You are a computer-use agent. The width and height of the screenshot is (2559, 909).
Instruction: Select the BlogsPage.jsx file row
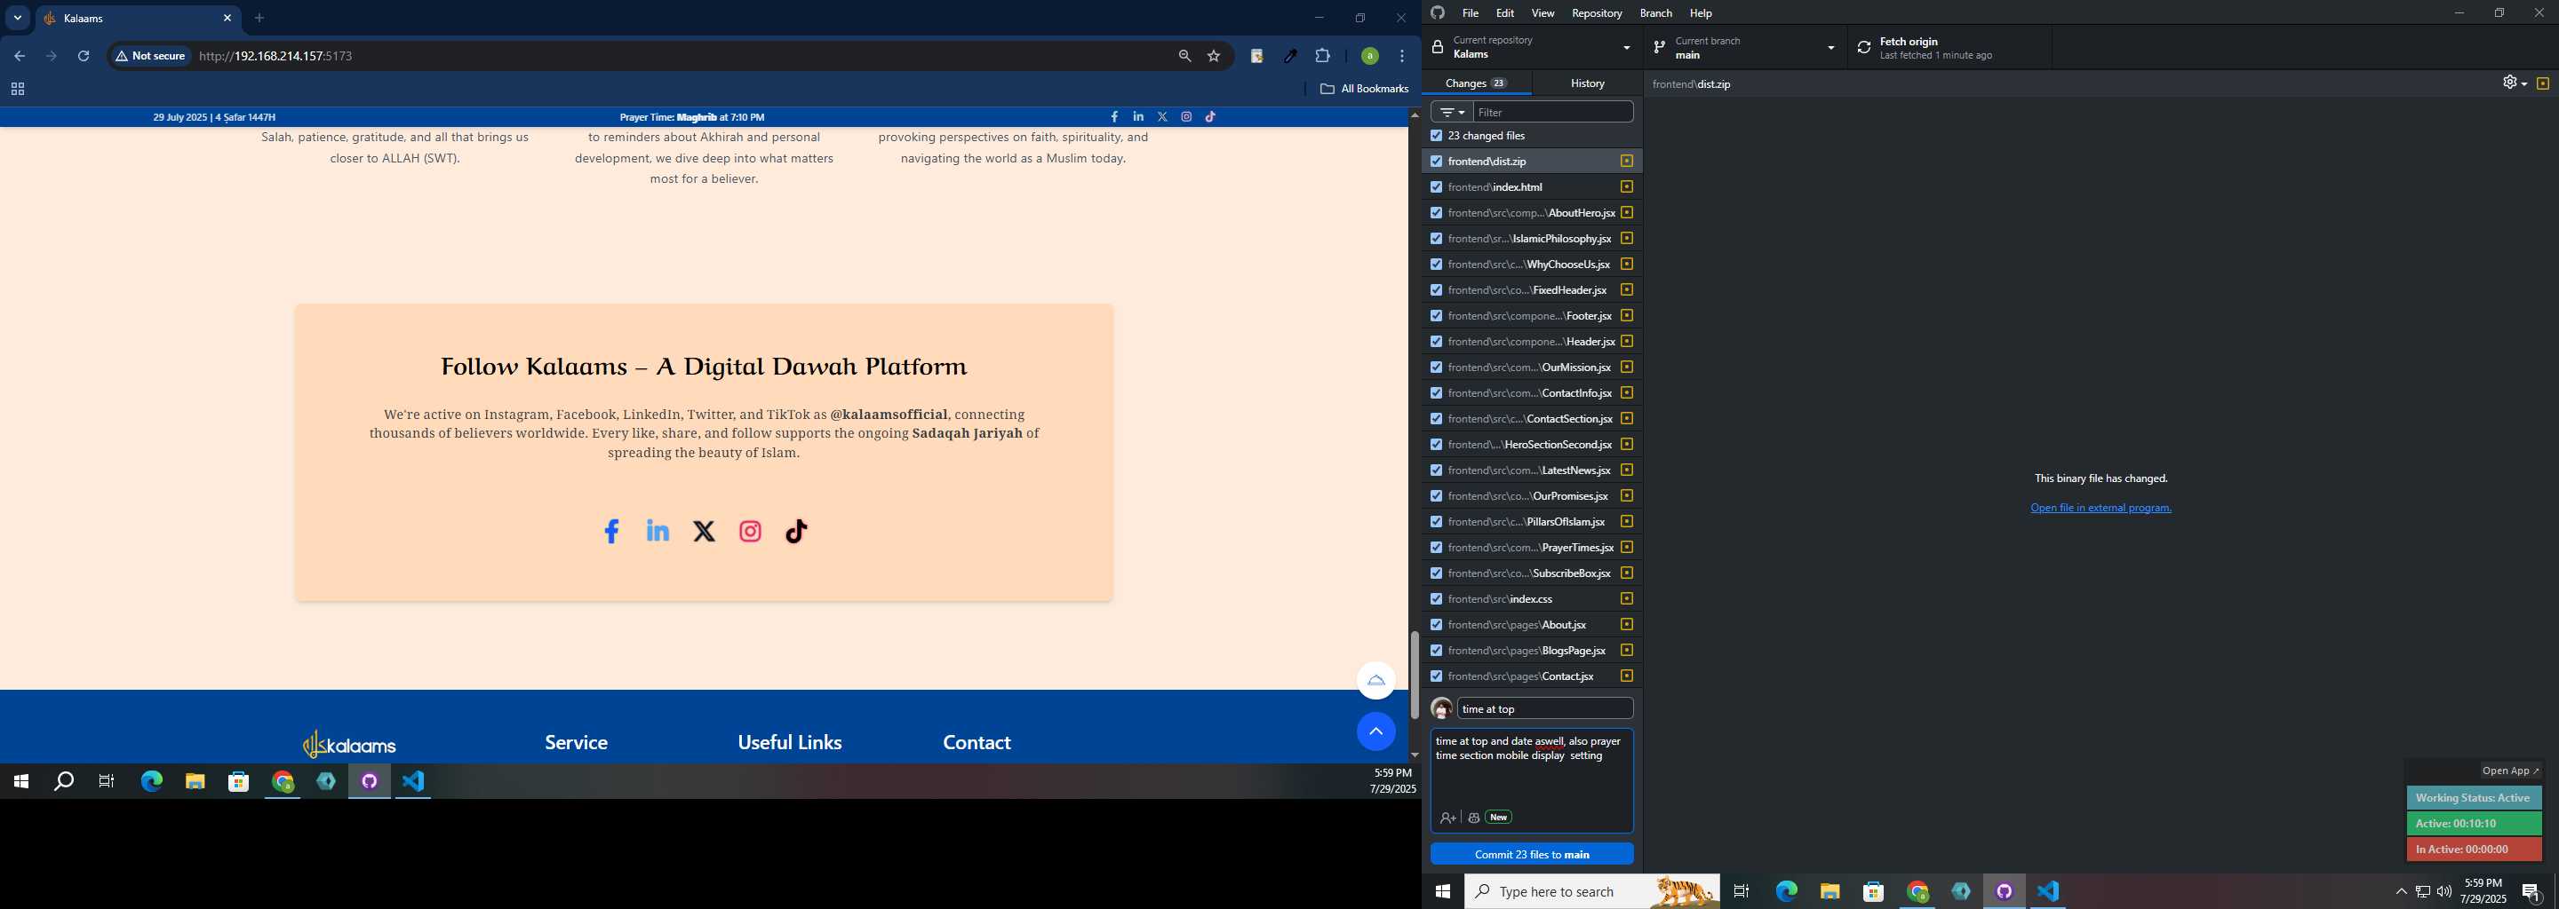coord(1532,651)
